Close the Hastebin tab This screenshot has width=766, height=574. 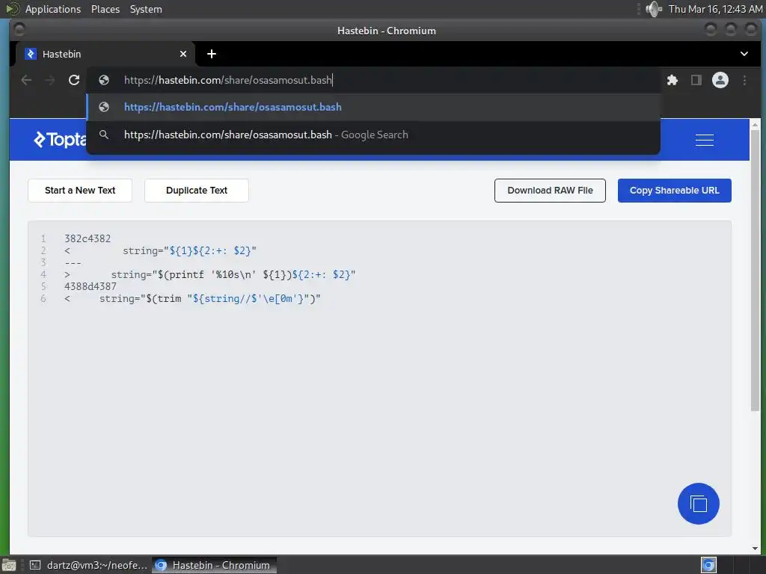[183, 54]
